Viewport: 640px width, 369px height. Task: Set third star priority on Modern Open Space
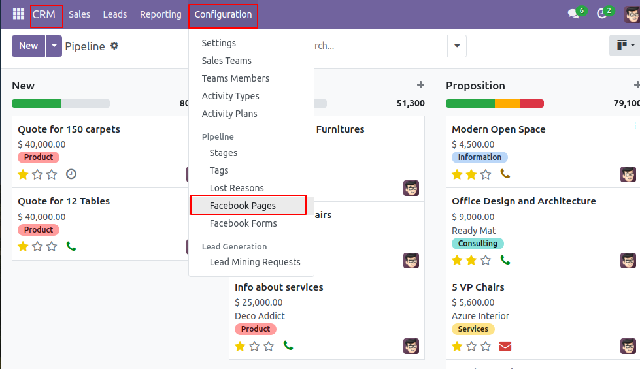pyautogui.click(x=486, y=174)
